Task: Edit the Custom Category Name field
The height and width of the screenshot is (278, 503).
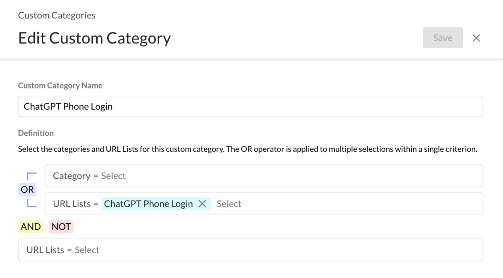Action: point(250,106)
